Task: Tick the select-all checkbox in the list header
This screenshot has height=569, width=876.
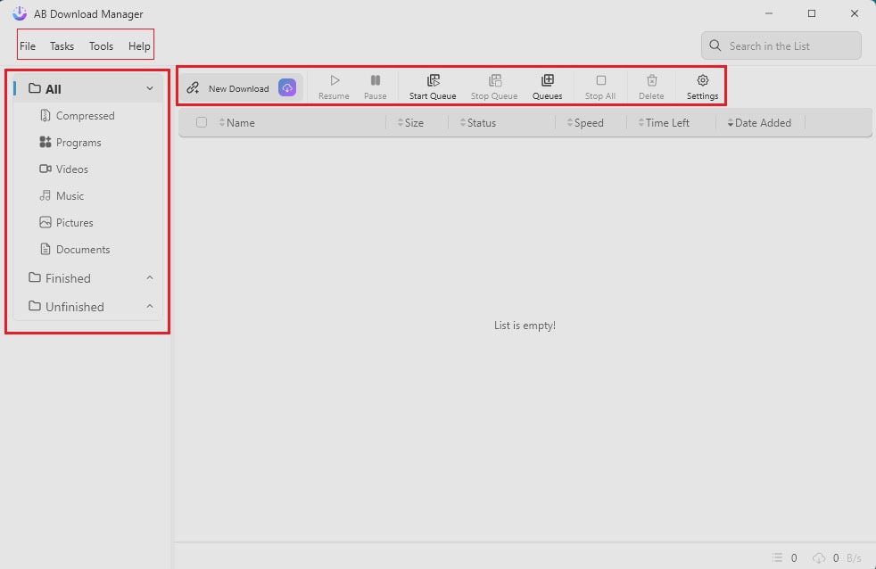Action: click(x=202, y=122)
